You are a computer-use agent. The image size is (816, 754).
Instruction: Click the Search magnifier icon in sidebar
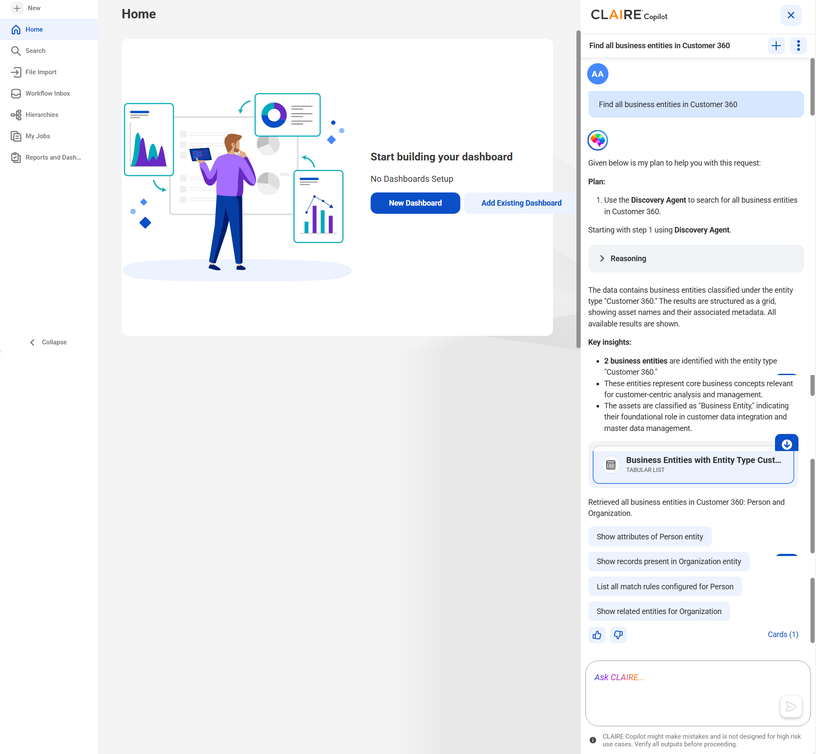pyautogui.click(x=16, y=51)
